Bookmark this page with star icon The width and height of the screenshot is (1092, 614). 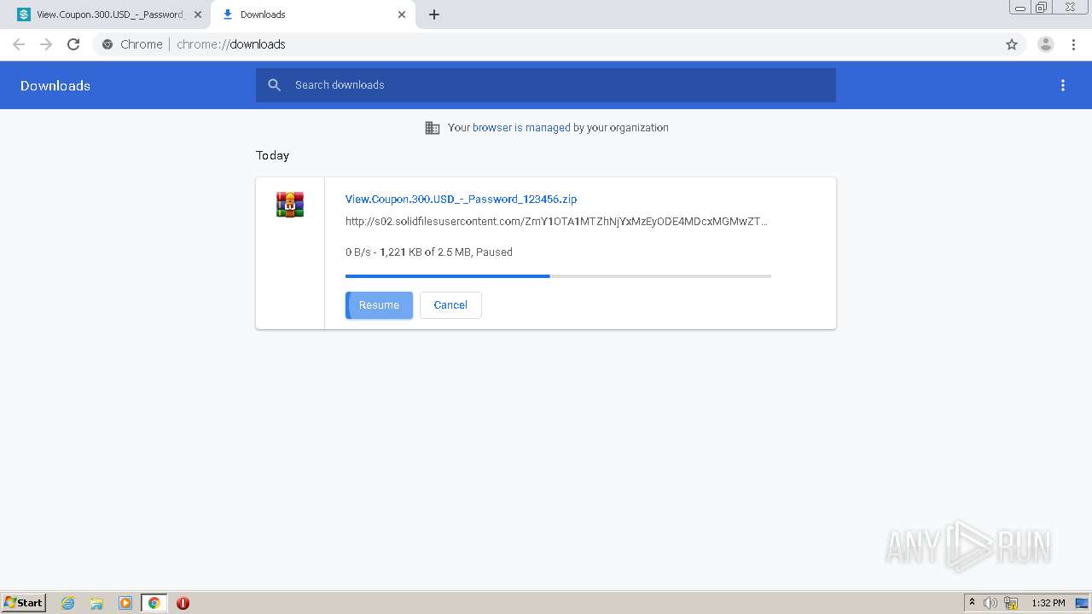point(1012,44)
